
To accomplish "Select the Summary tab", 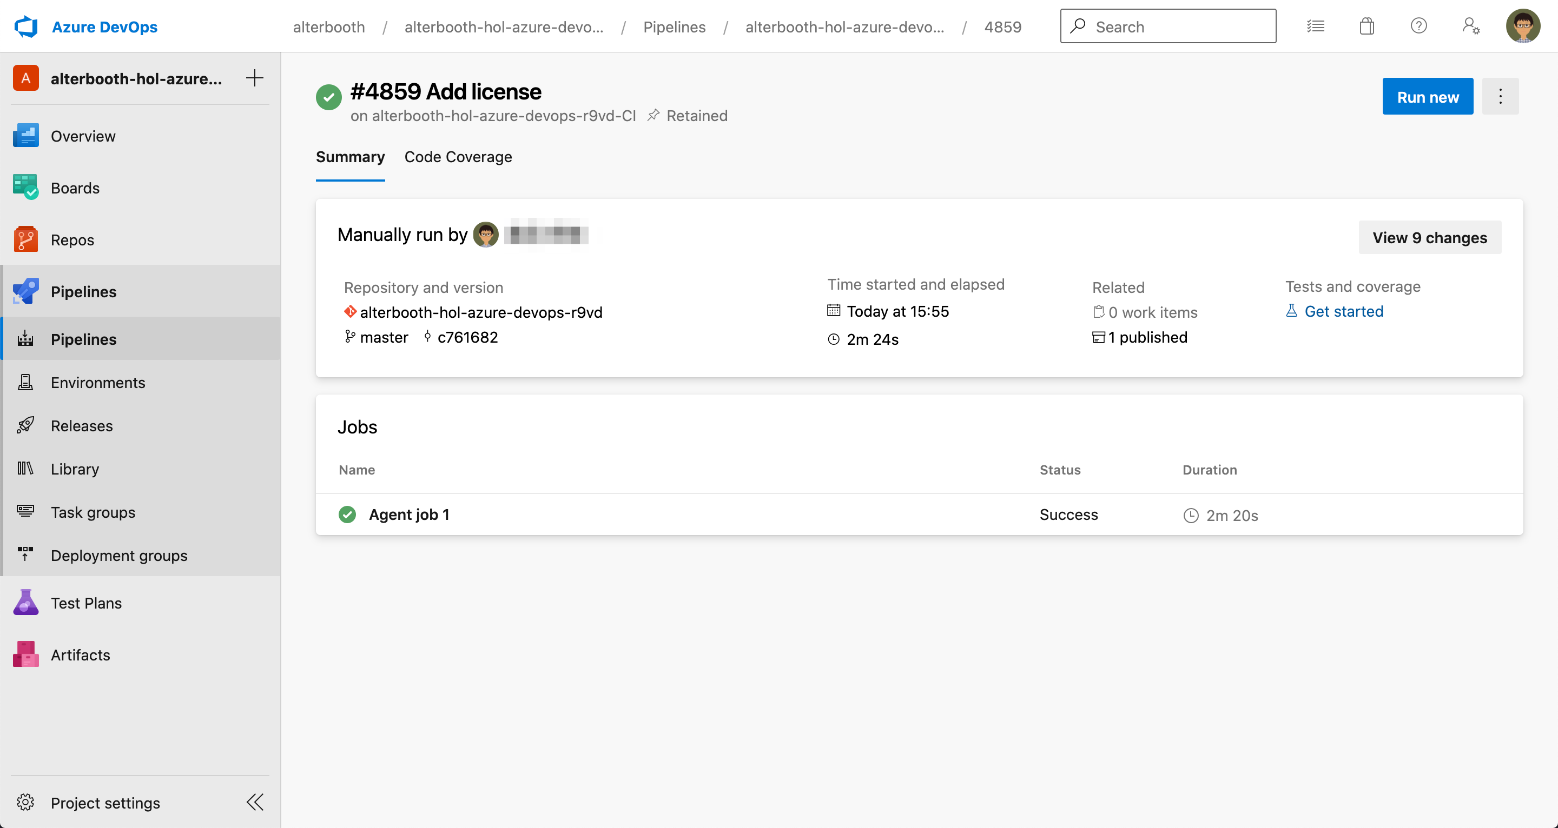I will pos(350,157).
